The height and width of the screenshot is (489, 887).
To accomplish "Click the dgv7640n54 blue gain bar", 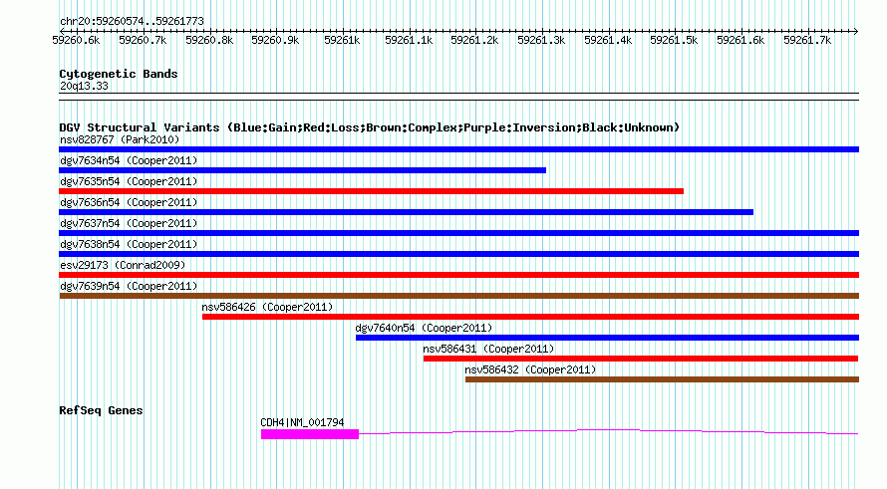I will point(607,338).
